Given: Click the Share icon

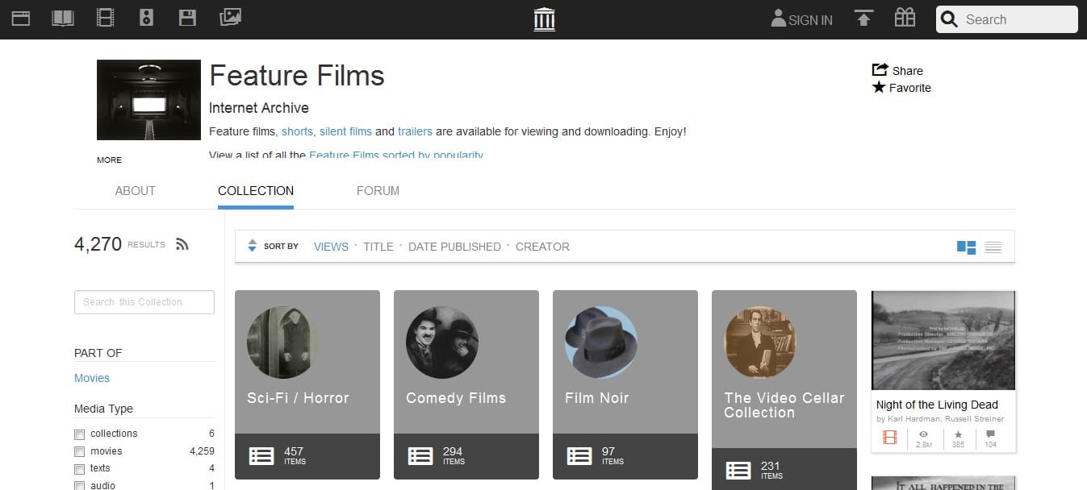Looking at the screenshot, I should click(x=880, y=70).
